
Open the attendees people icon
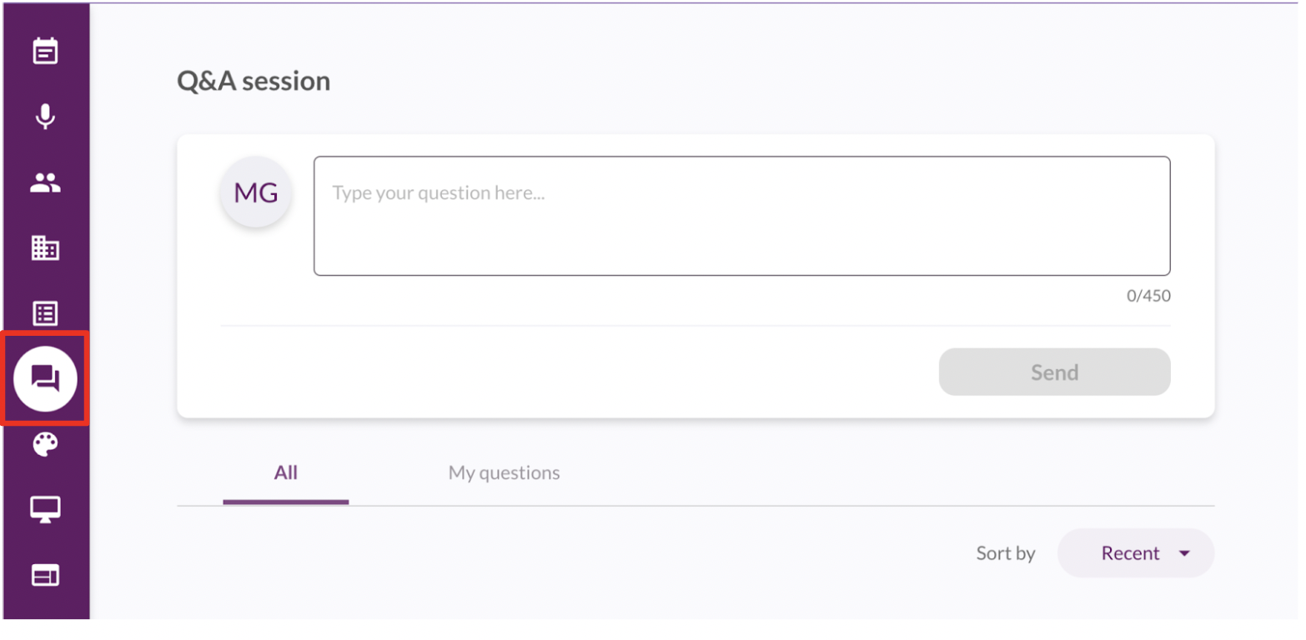(45, 182)
